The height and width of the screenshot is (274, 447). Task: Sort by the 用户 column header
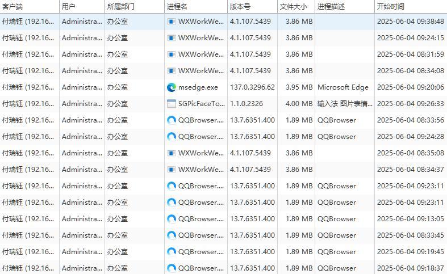coord(82,7)
